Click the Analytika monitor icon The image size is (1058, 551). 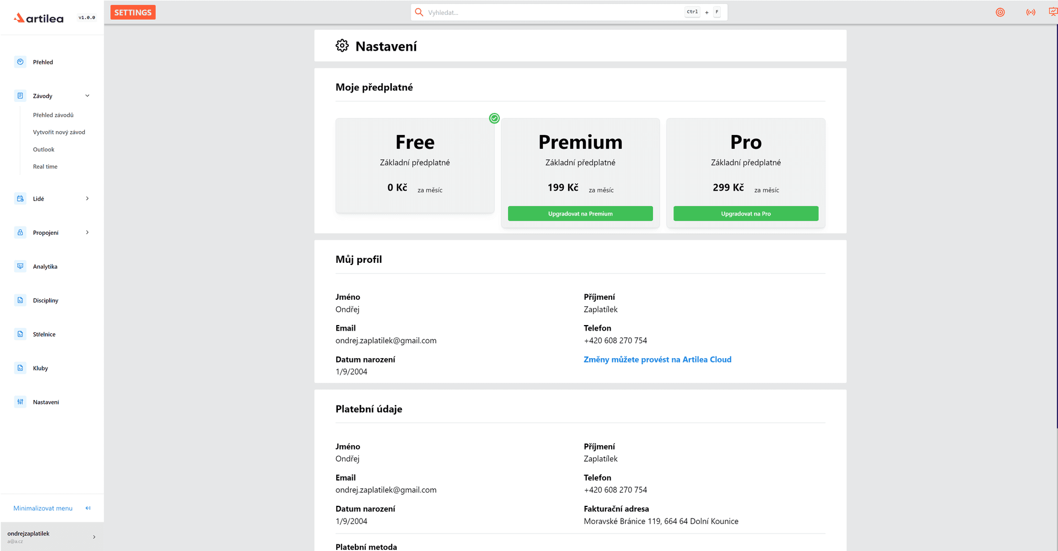pyautogui.click(x=20, y=266)
